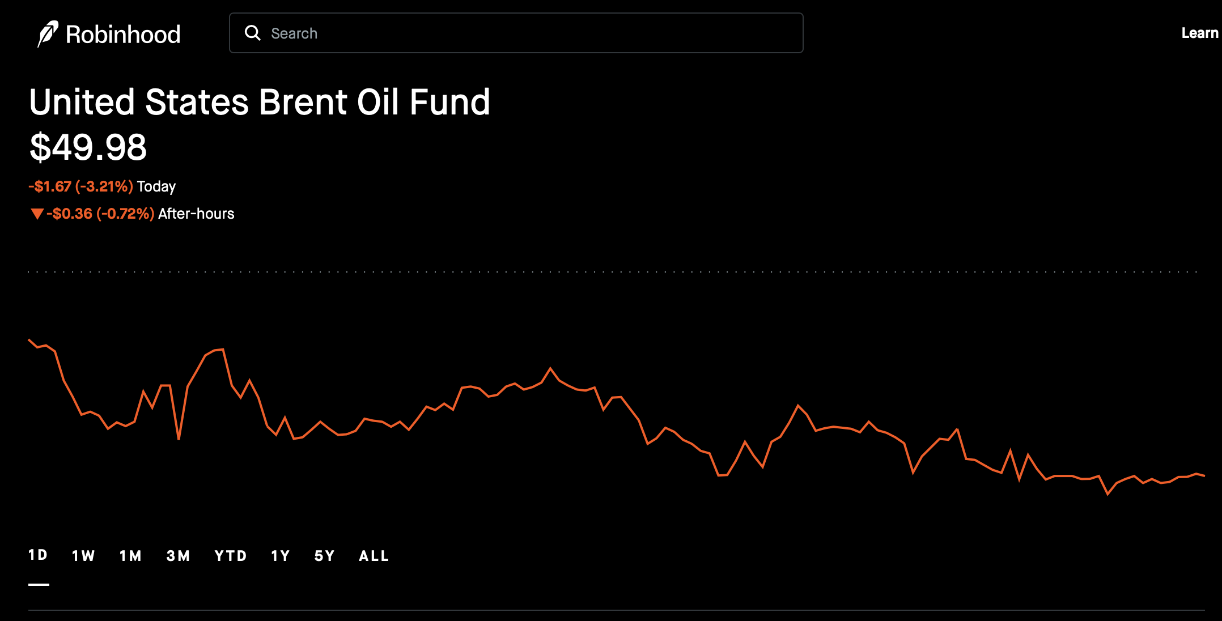Click the after-hours down triangle icon
The height and width of the screenshot is (621, 1222).
tap(37, 214)
